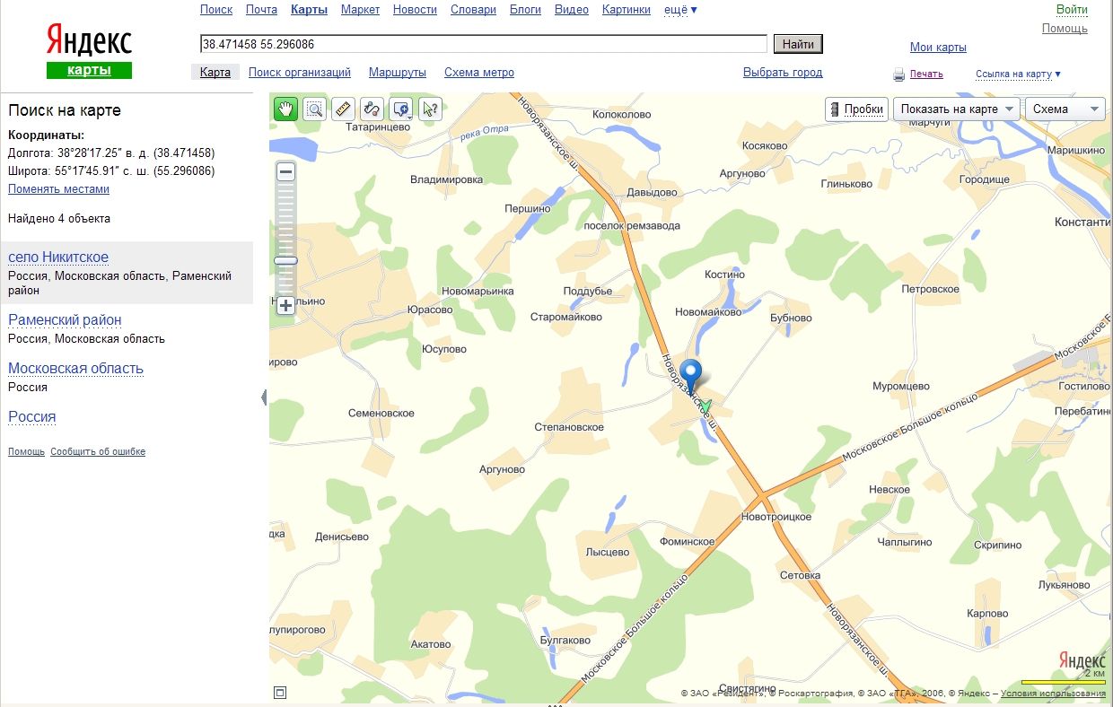1113x707 pixels.
Task: Select the cursor help info tool
Action: pyautogui.click(x=430, y=109)
